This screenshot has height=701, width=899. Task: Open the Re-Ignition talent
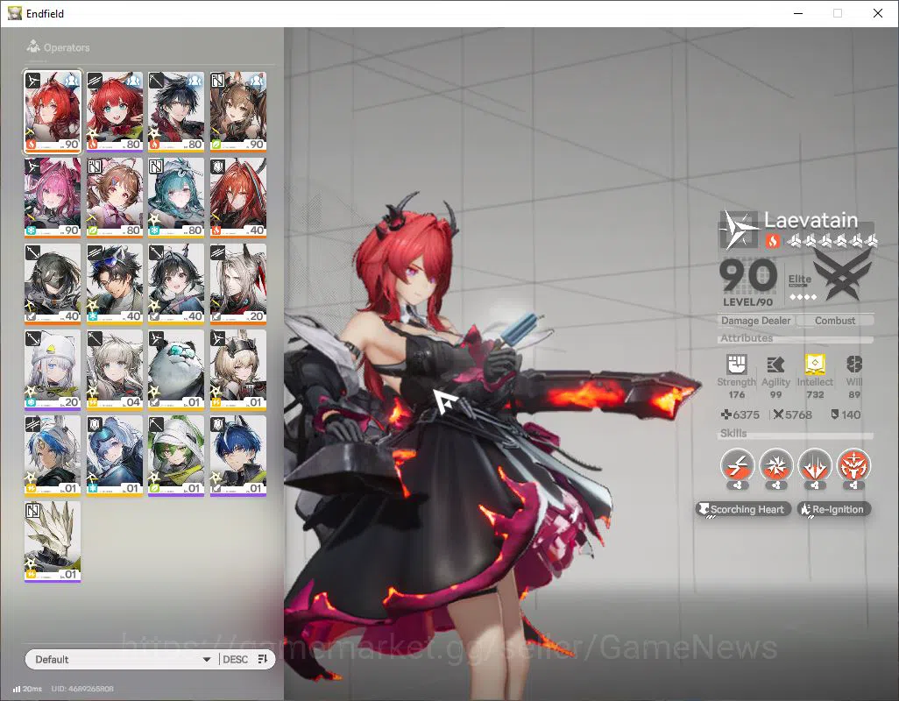tap(833, 509)
